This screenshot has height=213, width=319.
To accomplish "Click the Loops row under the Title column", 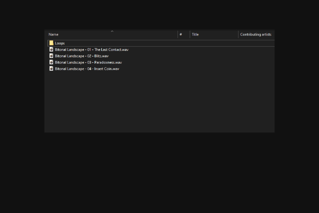I will coord(213,43).
